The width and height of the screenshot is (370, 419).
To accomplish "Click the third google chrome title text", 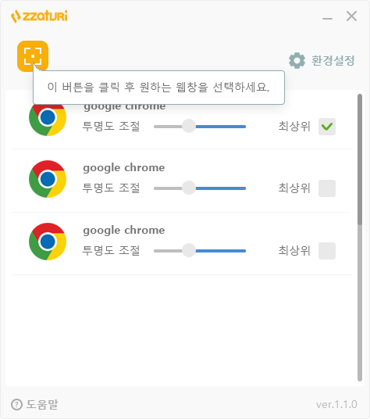I will [x=124, y=231].
